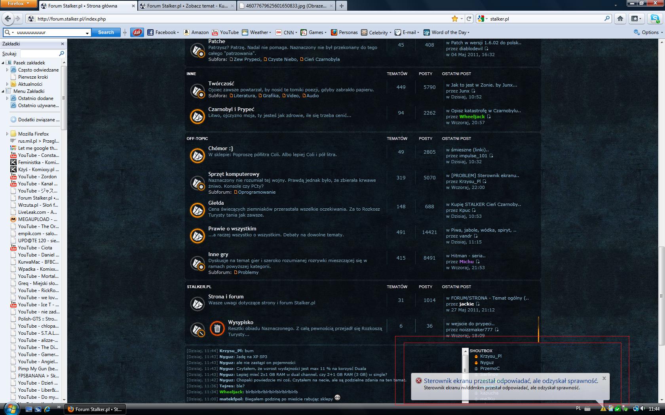Click the shoutbox vertical scrollbar
This screenshot has width=665, height=415.
(x=465, y=375)
